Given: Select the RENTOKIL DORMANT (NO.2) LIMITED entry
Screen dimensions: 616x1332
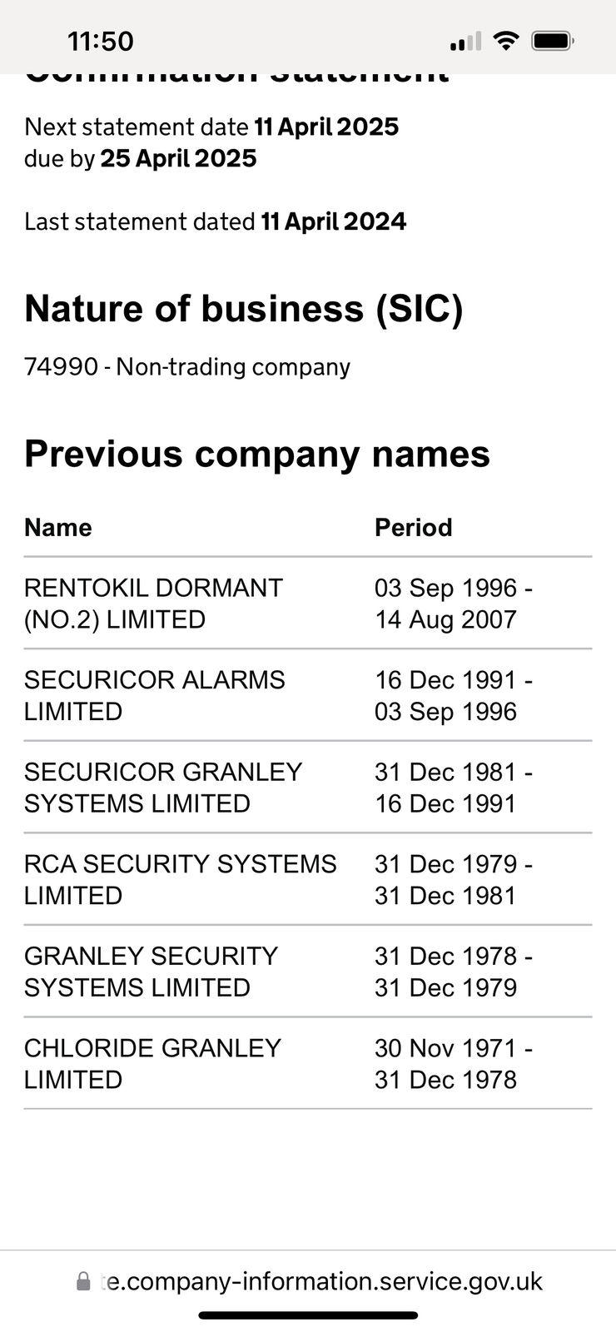Looking at the screenshot, I should [153, 604].
